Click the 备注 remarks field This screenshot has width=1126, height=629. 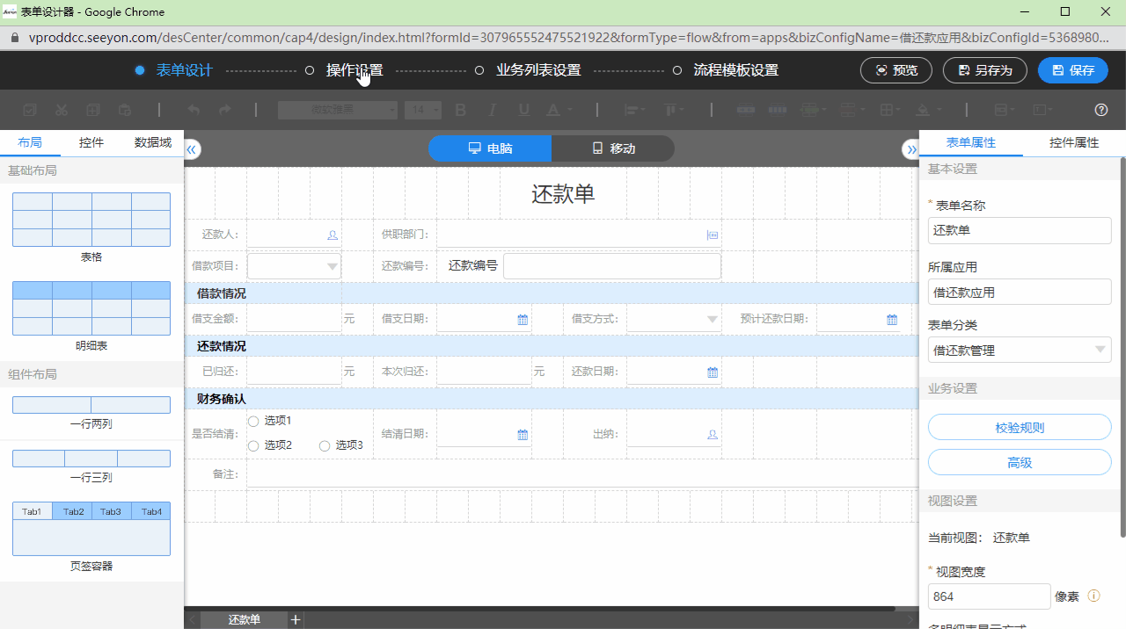click(x=583, y=474)
